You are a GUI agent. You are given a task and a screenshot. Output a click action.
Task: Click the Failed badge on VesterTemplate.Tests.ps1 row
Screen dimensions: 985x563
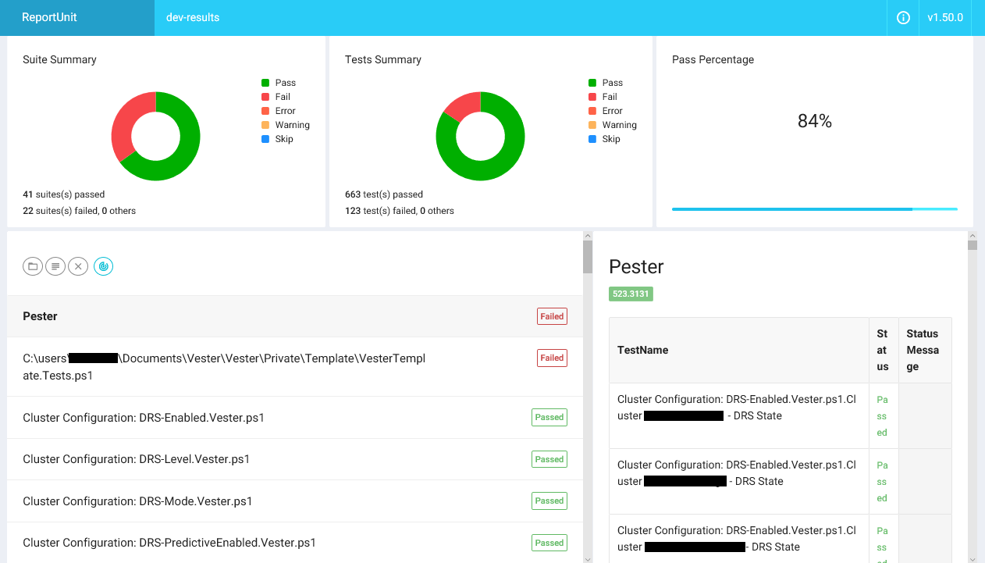(552, 358)
